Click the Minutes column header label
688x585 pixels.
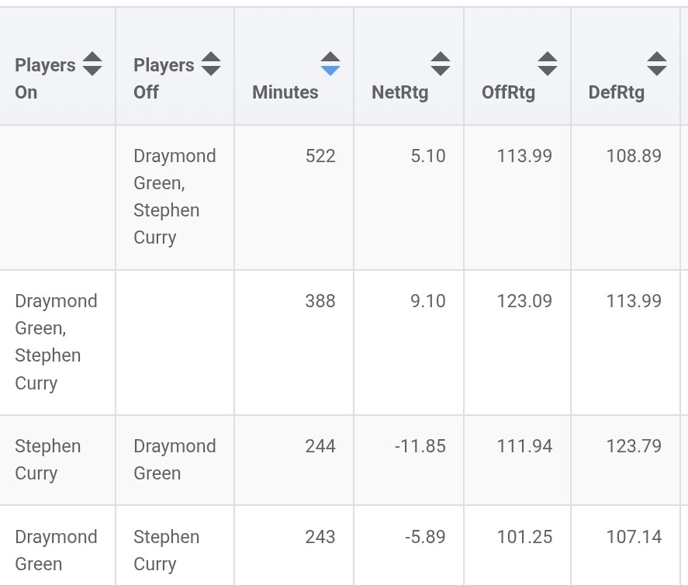[285, 92]
